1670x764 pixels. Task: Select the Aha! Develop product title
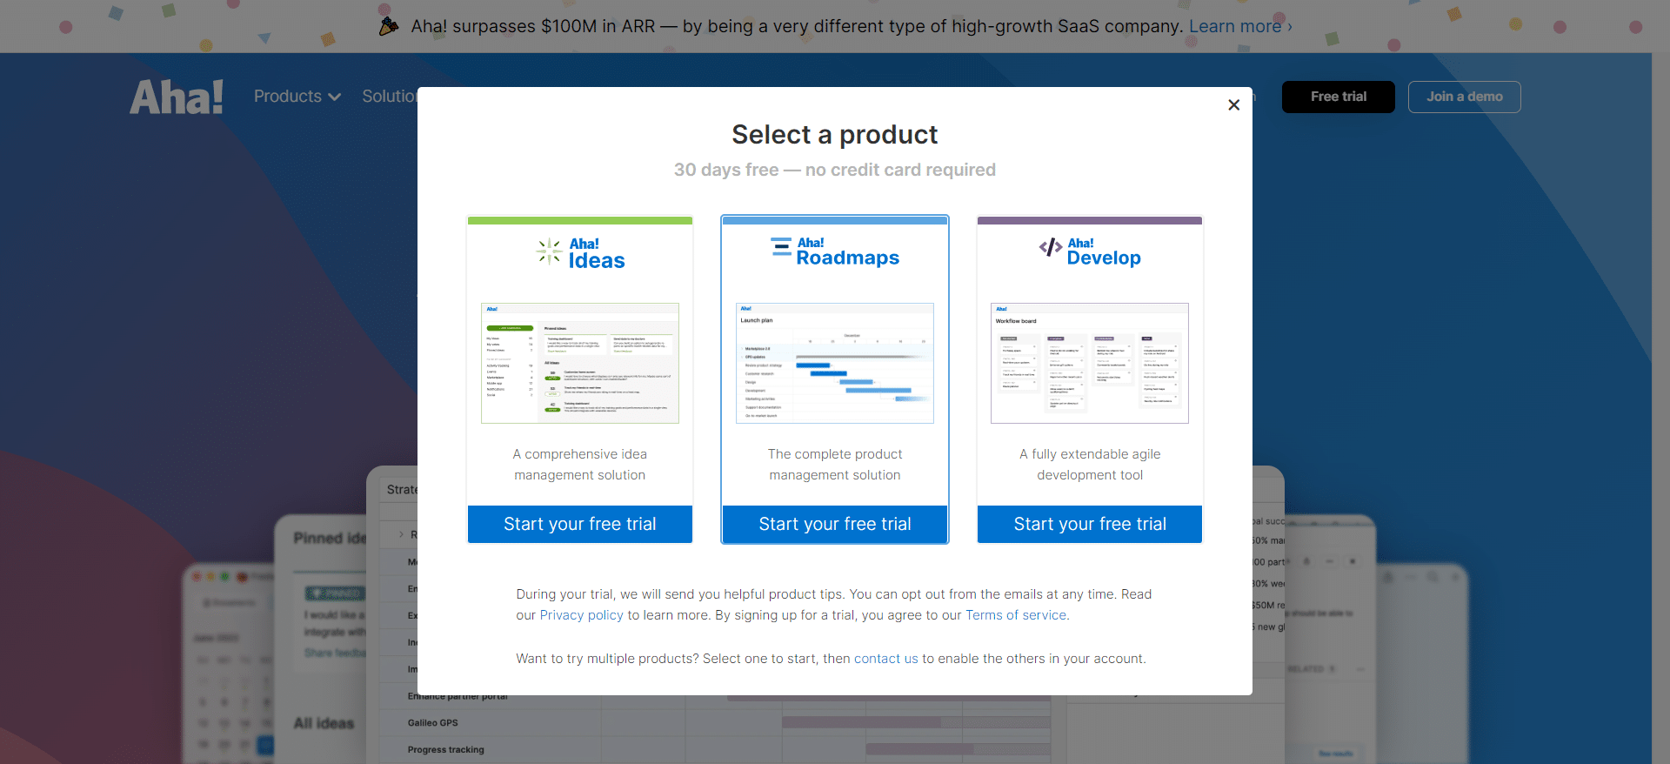(1104, 251)
